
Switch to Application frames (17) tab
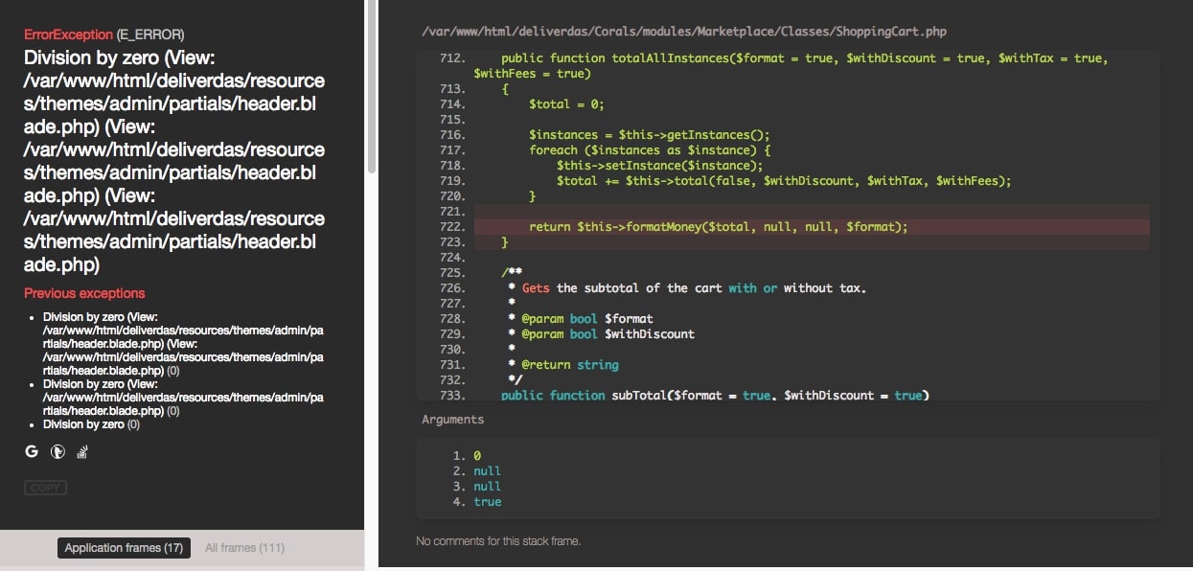click(x=124, y=548)
